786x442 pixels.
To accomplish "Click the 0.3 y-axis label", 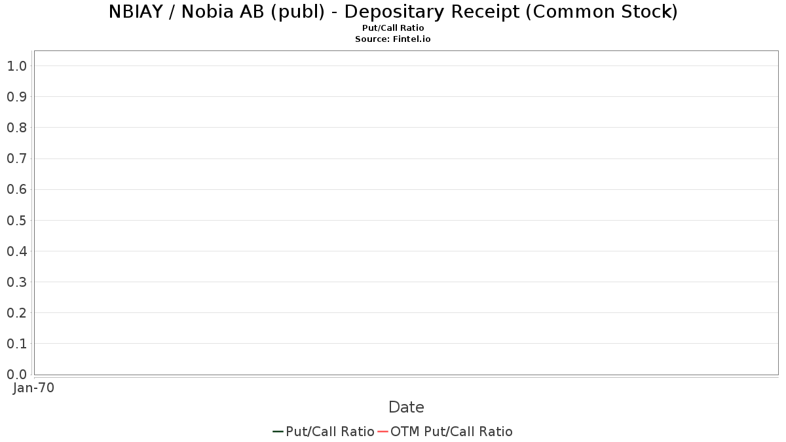I will coord(16,282).
